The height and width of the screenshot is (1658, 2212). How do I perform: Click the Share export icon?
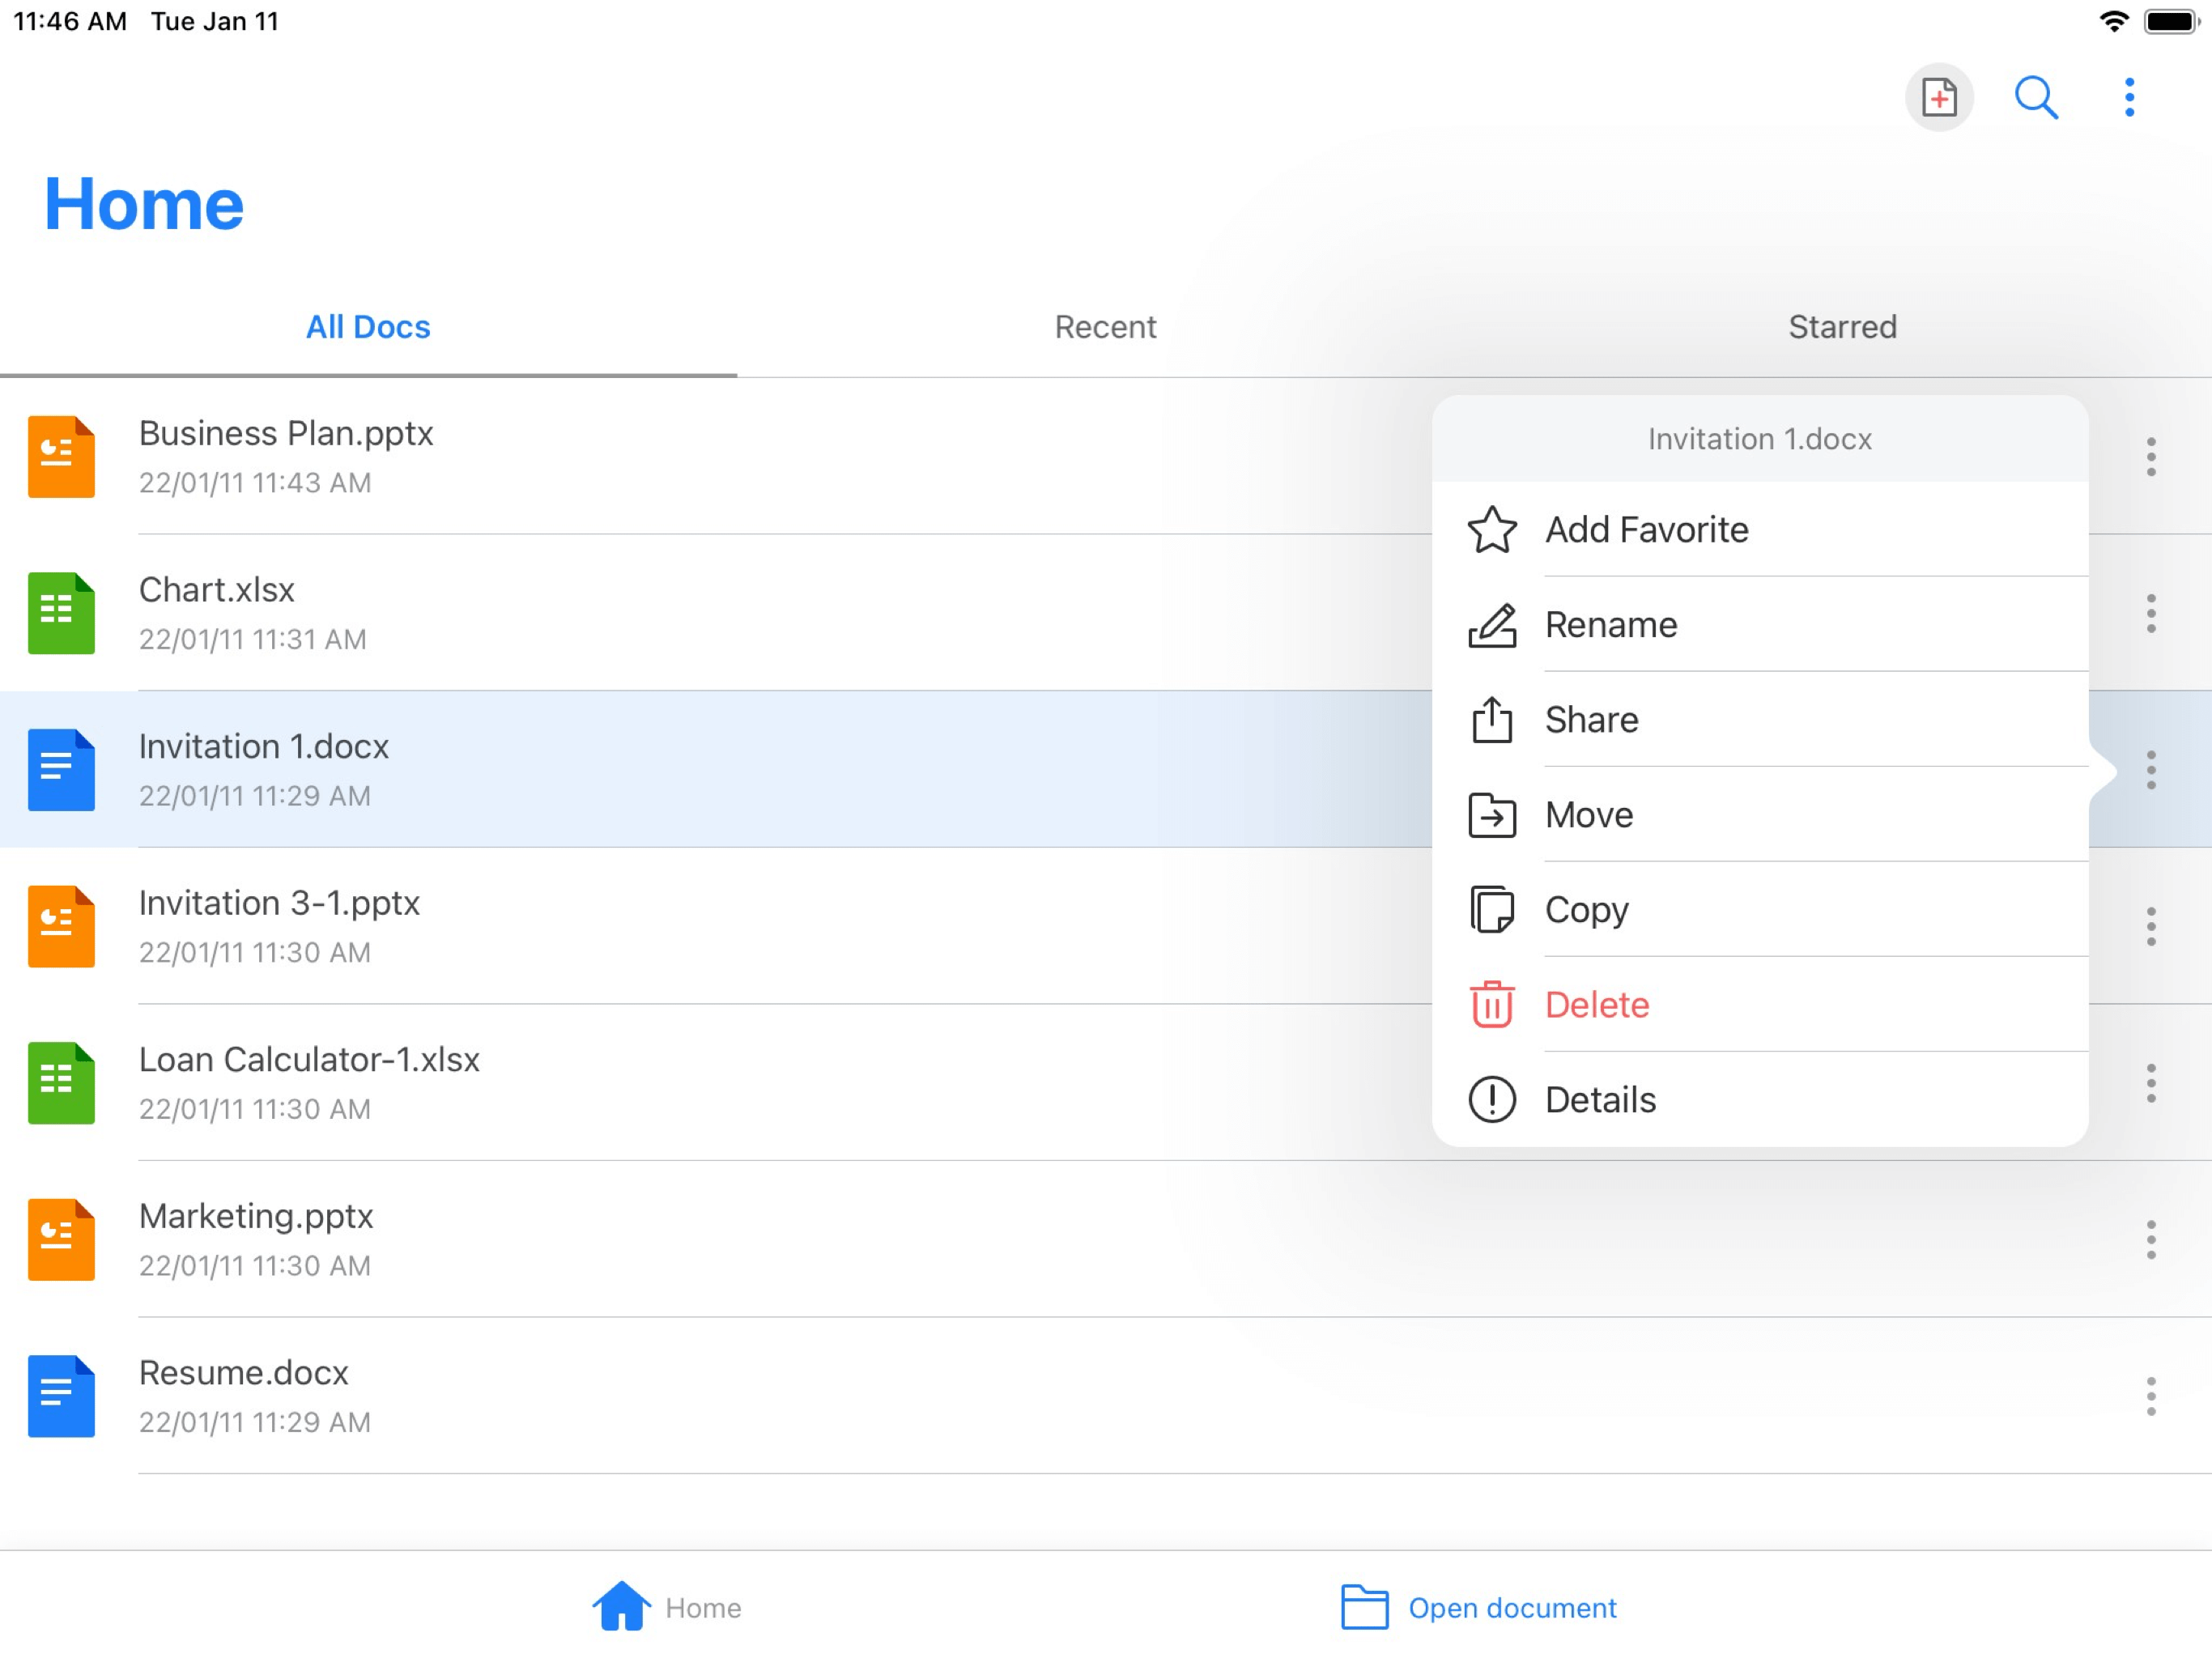pos(1491,720)
